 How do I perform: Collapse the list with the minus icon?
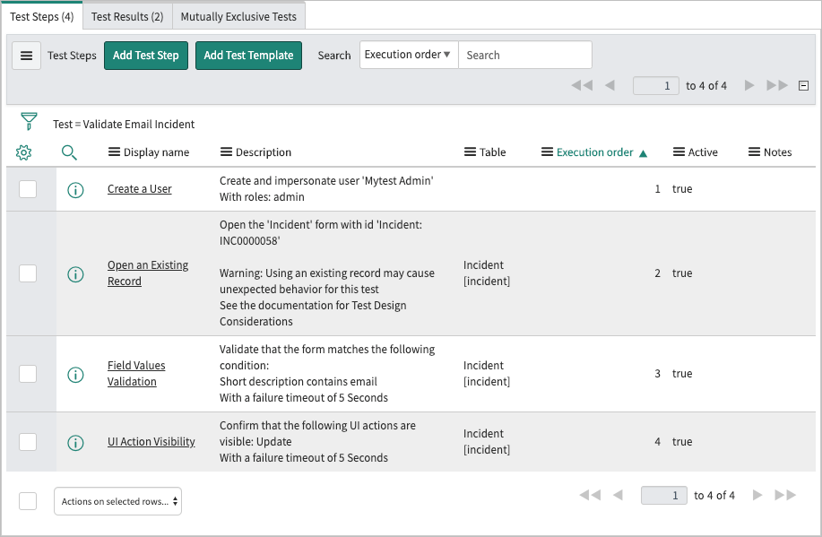[804, 85]
